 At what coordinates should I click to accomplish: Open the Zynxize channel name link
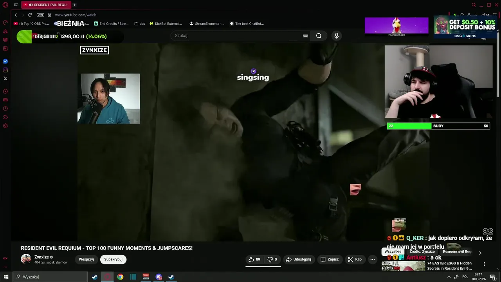tap(41, 257)
